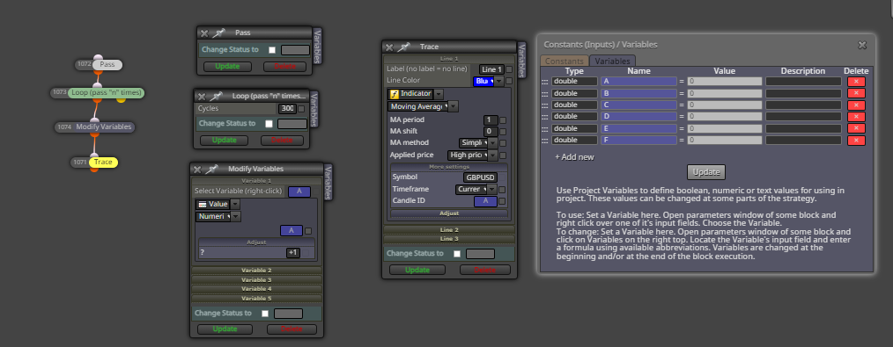Pin the Trace parameters window

(403, 47)
